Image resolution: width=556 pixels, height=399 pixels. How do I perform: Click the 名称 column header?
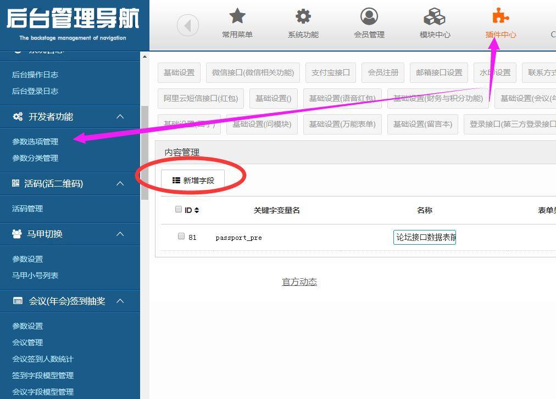[x=425, y=210]
